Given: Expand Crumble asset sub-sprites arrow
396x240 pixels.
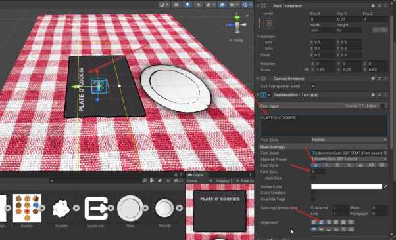Looking at the screenshot, I should click(76, 208).
